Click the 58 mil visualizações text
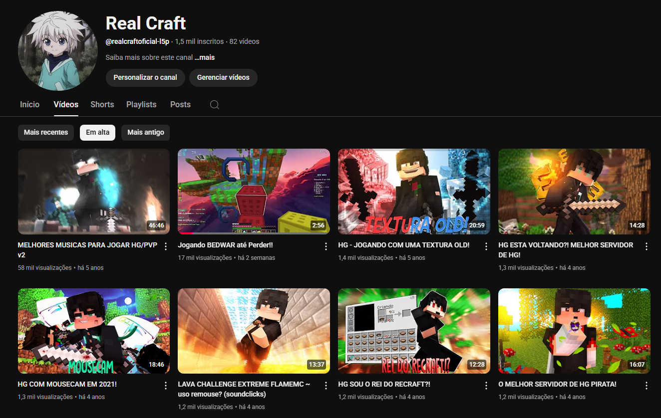 pyautogui.click(x=45, y=268)
